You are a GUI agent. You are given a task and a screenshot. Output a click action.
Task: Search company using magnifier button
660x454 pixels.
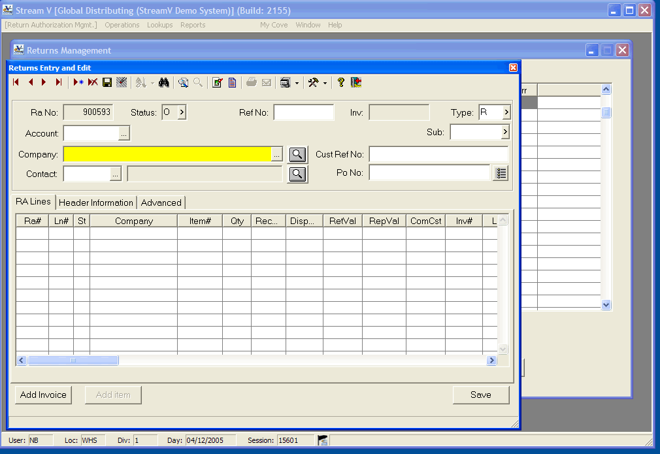(297, 154)
